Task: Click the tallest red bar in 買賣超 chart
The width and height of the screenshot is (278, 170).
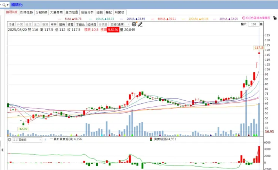Action: [x=259, y=154]
